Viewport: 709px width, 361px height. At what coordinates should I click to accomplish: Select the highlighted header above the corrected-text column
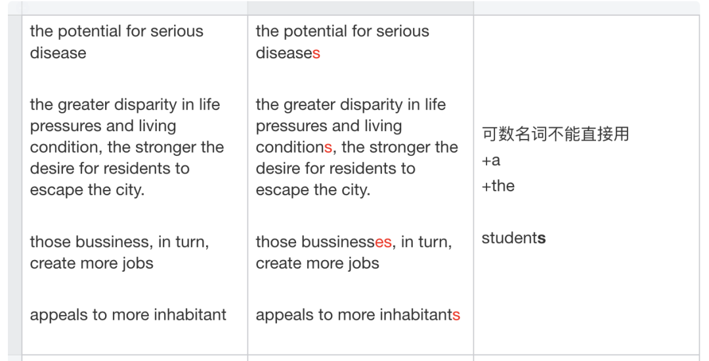(360, 7)
